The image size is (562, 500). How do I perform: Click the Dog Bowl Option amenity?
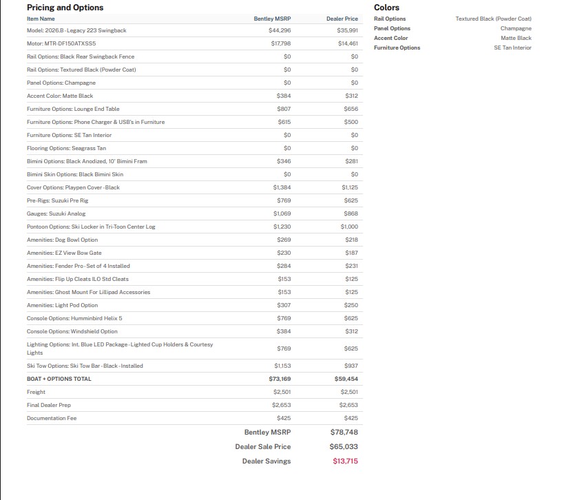pos(62,240)
